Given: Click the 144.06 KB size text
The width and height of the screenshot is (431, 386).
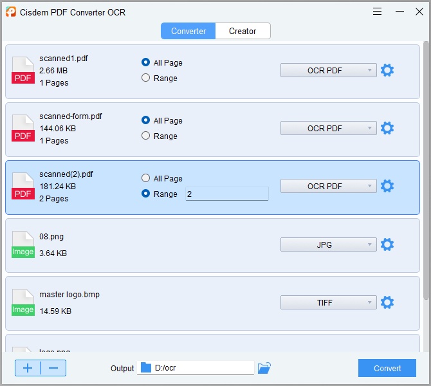Looking at the screenshot, I should (57, 129).
